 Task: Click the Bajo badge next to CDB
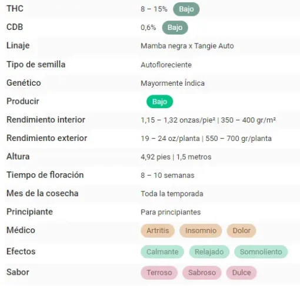175,28
